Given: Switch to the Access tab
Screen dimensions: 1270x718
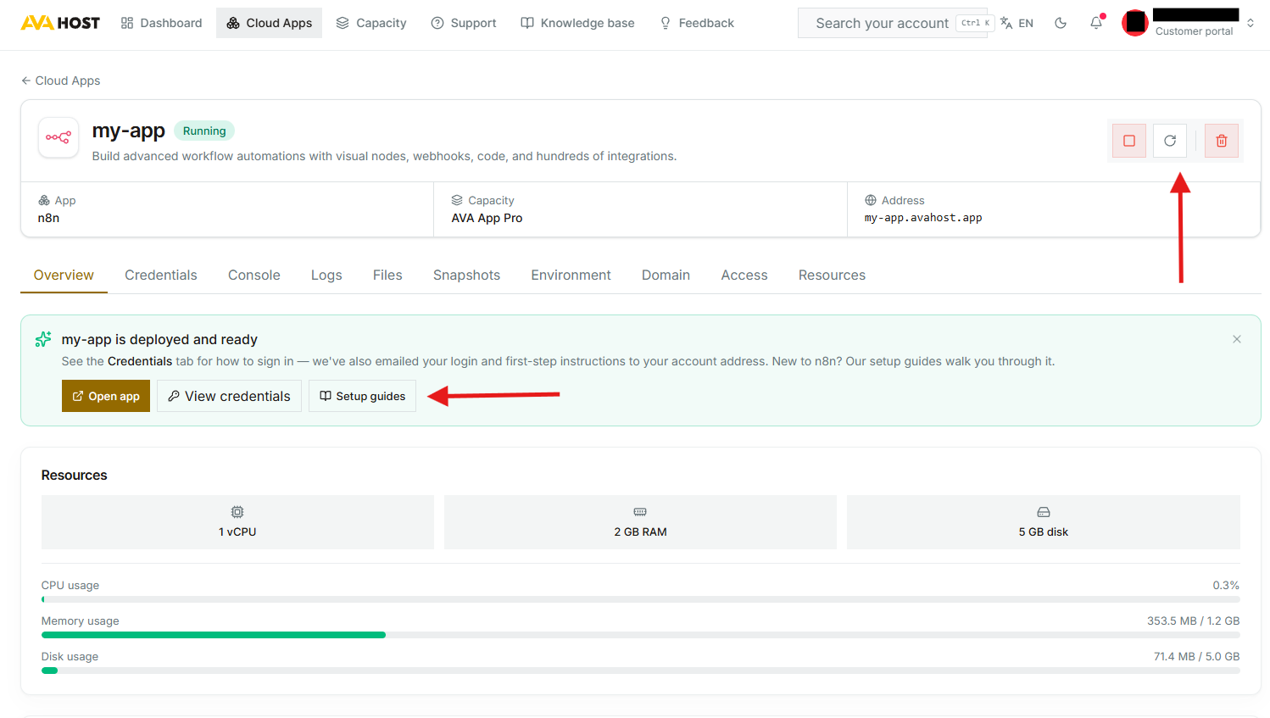Looking at the screenshot, I should (x=744, y=276).
